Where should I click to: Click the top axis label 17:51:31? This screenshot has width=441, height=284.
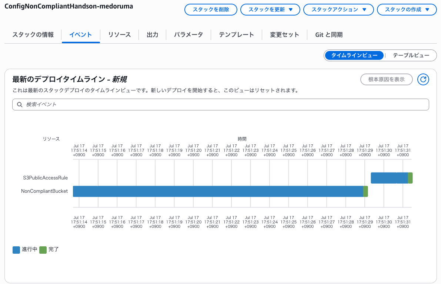tap(403, 150)
